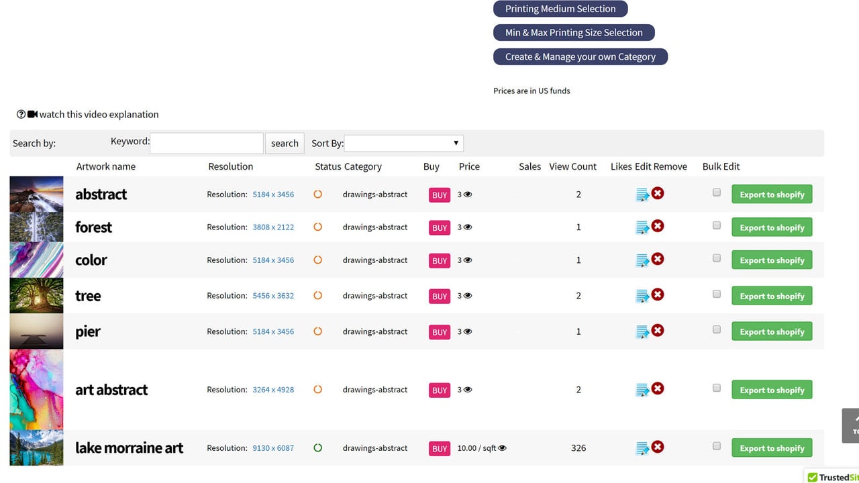Click the status circle icon for tree
The image size is (859, 483).
pos(318,295)
